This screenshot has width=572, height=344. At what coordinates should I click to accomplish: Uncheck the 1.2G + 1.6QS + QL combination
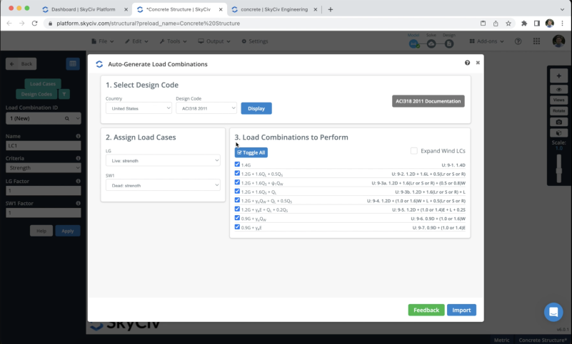click(x=237, y=191)
